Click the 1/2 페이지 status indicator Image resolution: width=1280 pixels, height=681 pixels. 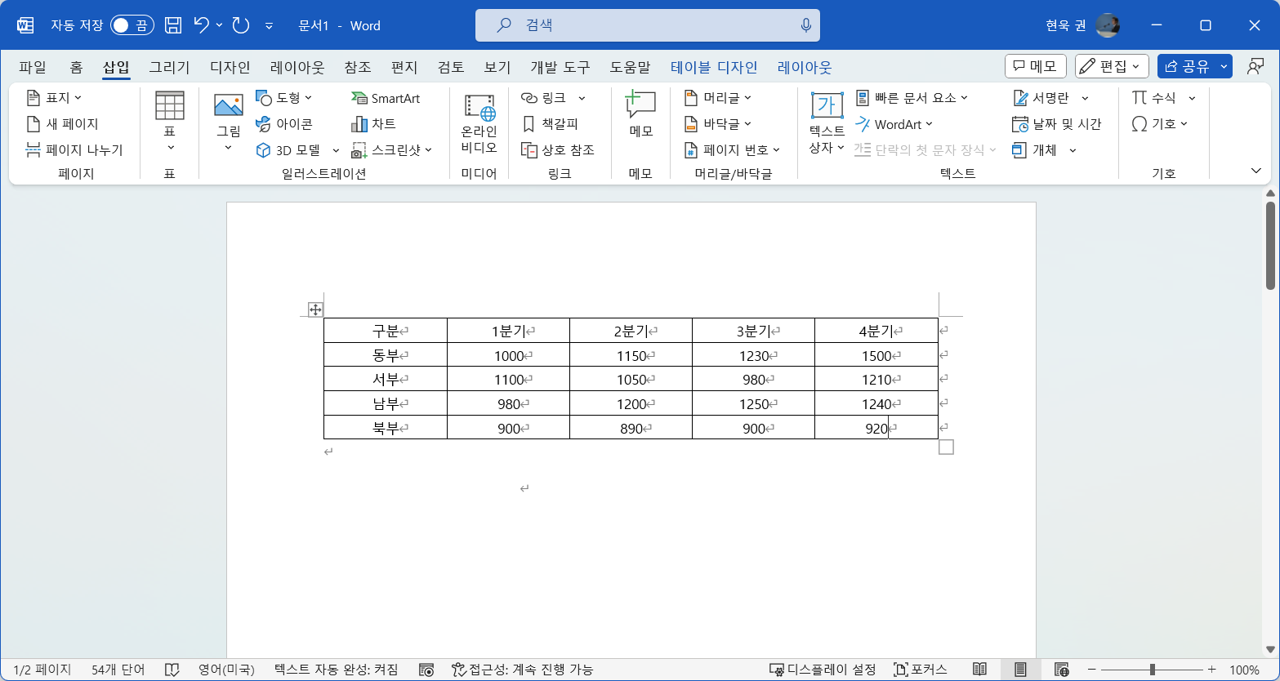[42, 670]
